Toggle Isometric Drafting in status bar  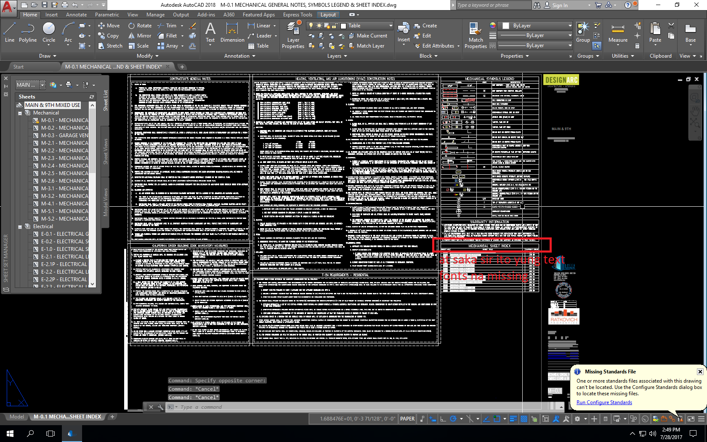[x=470, y=419]
